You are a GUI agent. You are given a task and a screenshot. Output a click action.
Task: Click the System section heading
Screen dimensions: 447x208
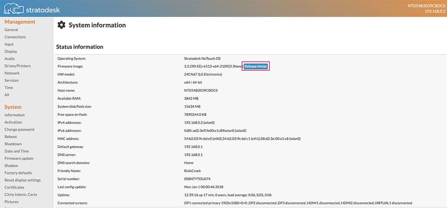click(13, 107)
